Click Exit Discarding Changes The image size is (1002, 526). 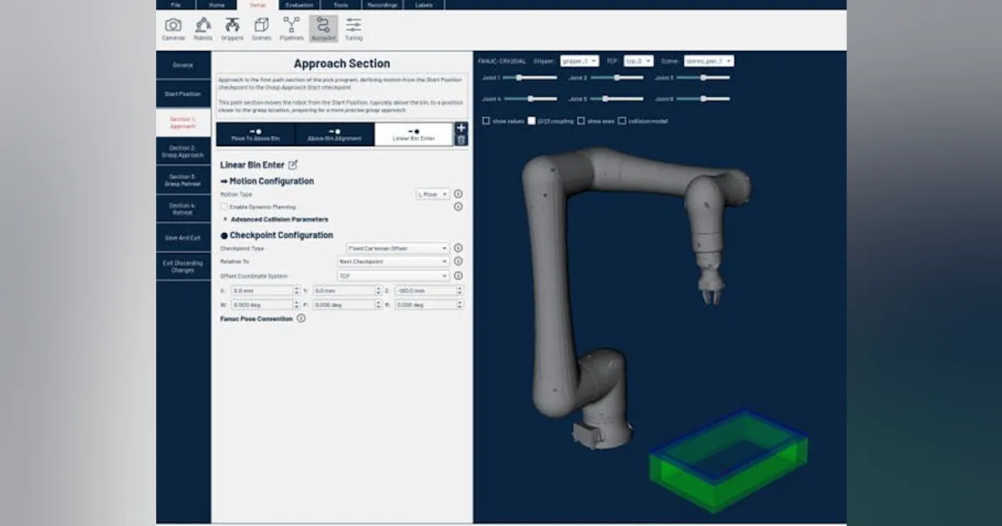(x=183, y=266)
